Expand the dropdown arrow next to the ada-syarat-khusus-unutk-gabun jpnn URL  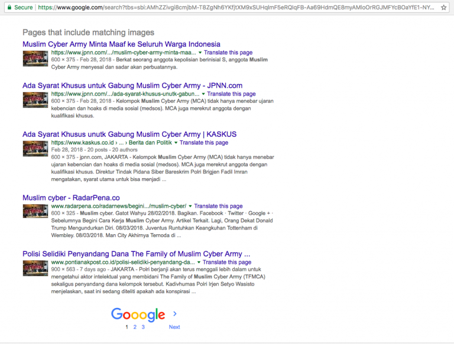pyautogui.click(x=203, y=94)
